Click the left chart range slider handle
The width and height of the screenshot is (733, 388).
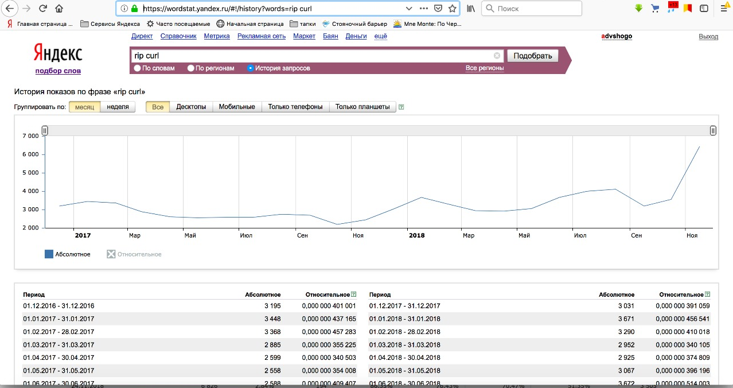45,131
